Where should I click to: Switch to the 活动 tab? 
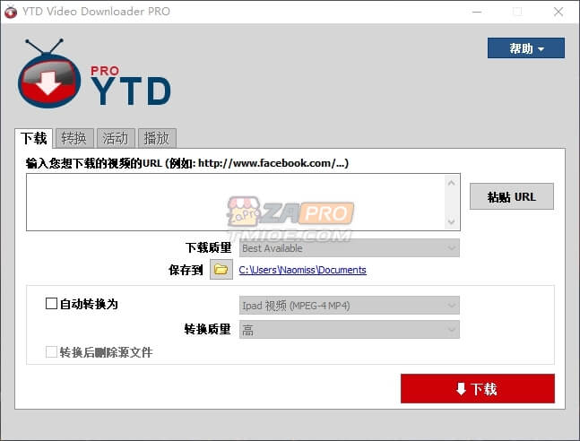(x=116, y=138)
